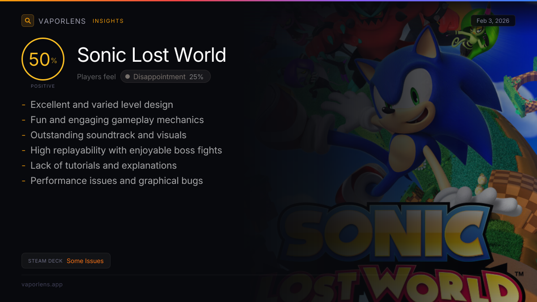Image resolution: width=537 pixels, height=302 pixels.
Task: Select 'Lack of tutorials and explanations' point
Action: tap(103, 166)
